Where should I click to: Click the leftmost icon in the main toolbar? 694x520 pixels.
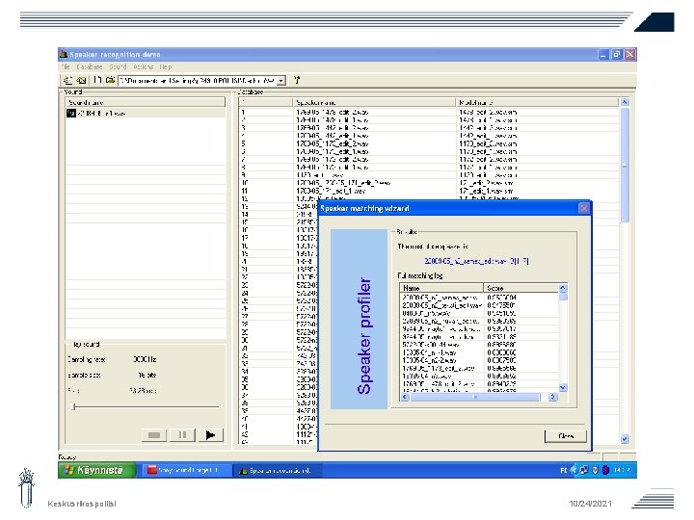[x=67, y=80]
